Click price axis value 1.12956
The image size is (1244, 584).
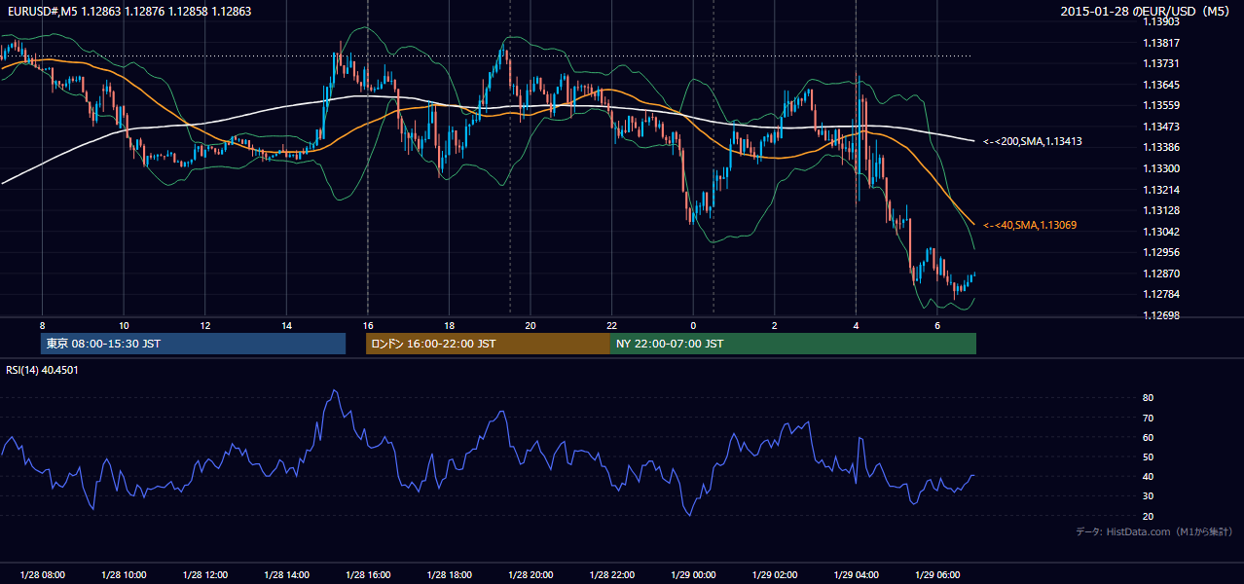pyautogui.click(x=1161, y=252)
